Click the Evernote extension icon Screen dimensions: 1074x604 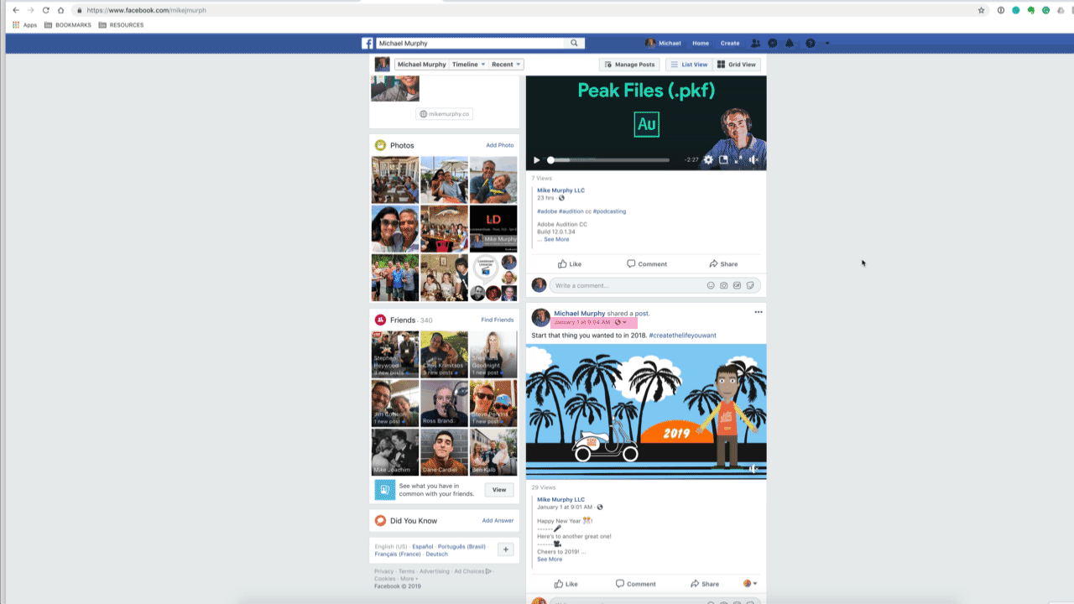pos(1031,10)
